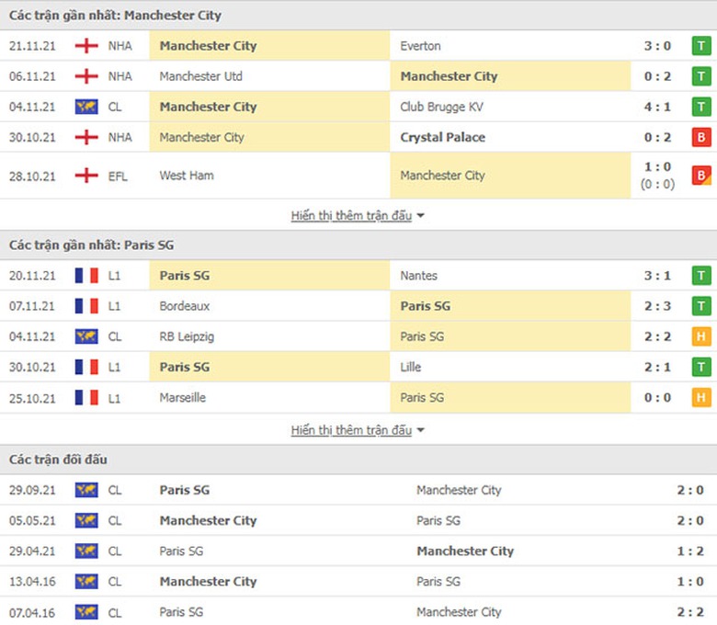Click the 3 : 0 score against Everton
This screenshot has width=717, height=625.
tap(657, 46)
